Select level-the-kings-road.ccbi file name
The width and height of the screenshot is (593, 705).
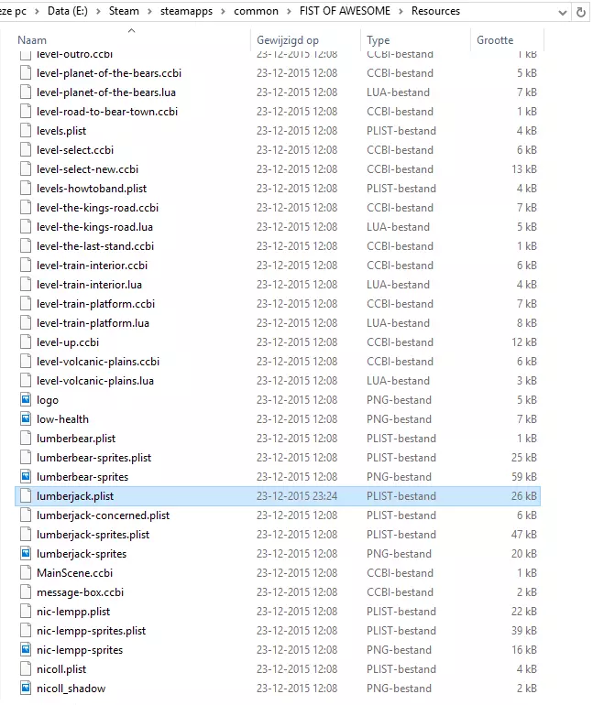[98, 208]
